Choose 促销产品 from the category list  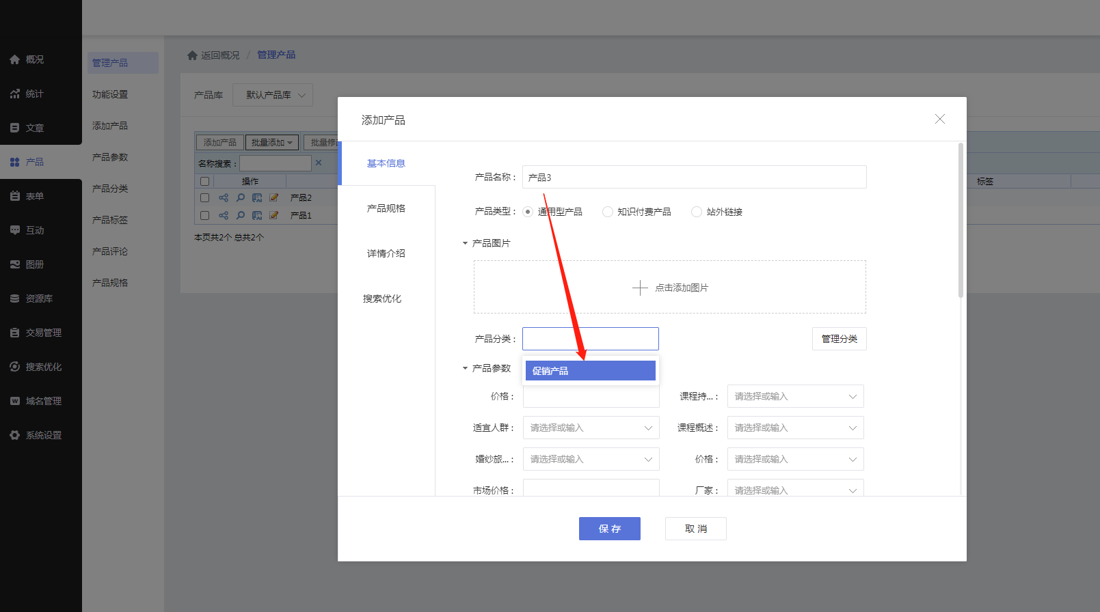click(590, 371)
